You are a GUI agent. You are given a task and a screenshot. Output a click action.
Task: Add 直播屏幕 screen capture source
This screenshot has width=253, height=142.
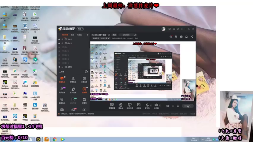click(x=112, y=106)
